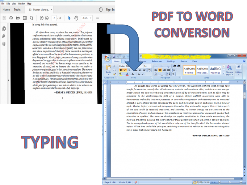Click Save in Word quick access toolbar

tap(114, 56)
